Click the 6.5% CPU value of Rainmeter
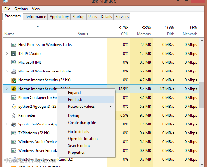This screenshot has width=207, height=167. point(124,115)
